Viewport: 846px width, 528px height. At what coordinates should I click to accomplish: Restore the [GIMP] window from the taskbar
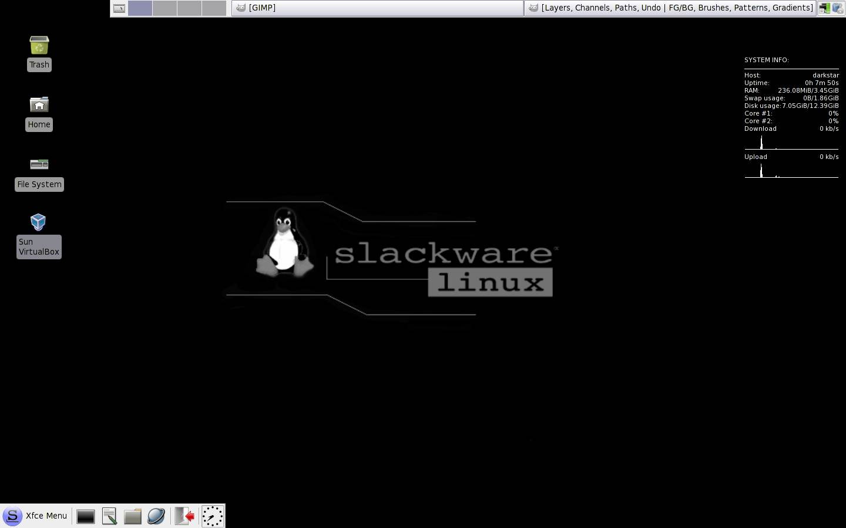377,8
